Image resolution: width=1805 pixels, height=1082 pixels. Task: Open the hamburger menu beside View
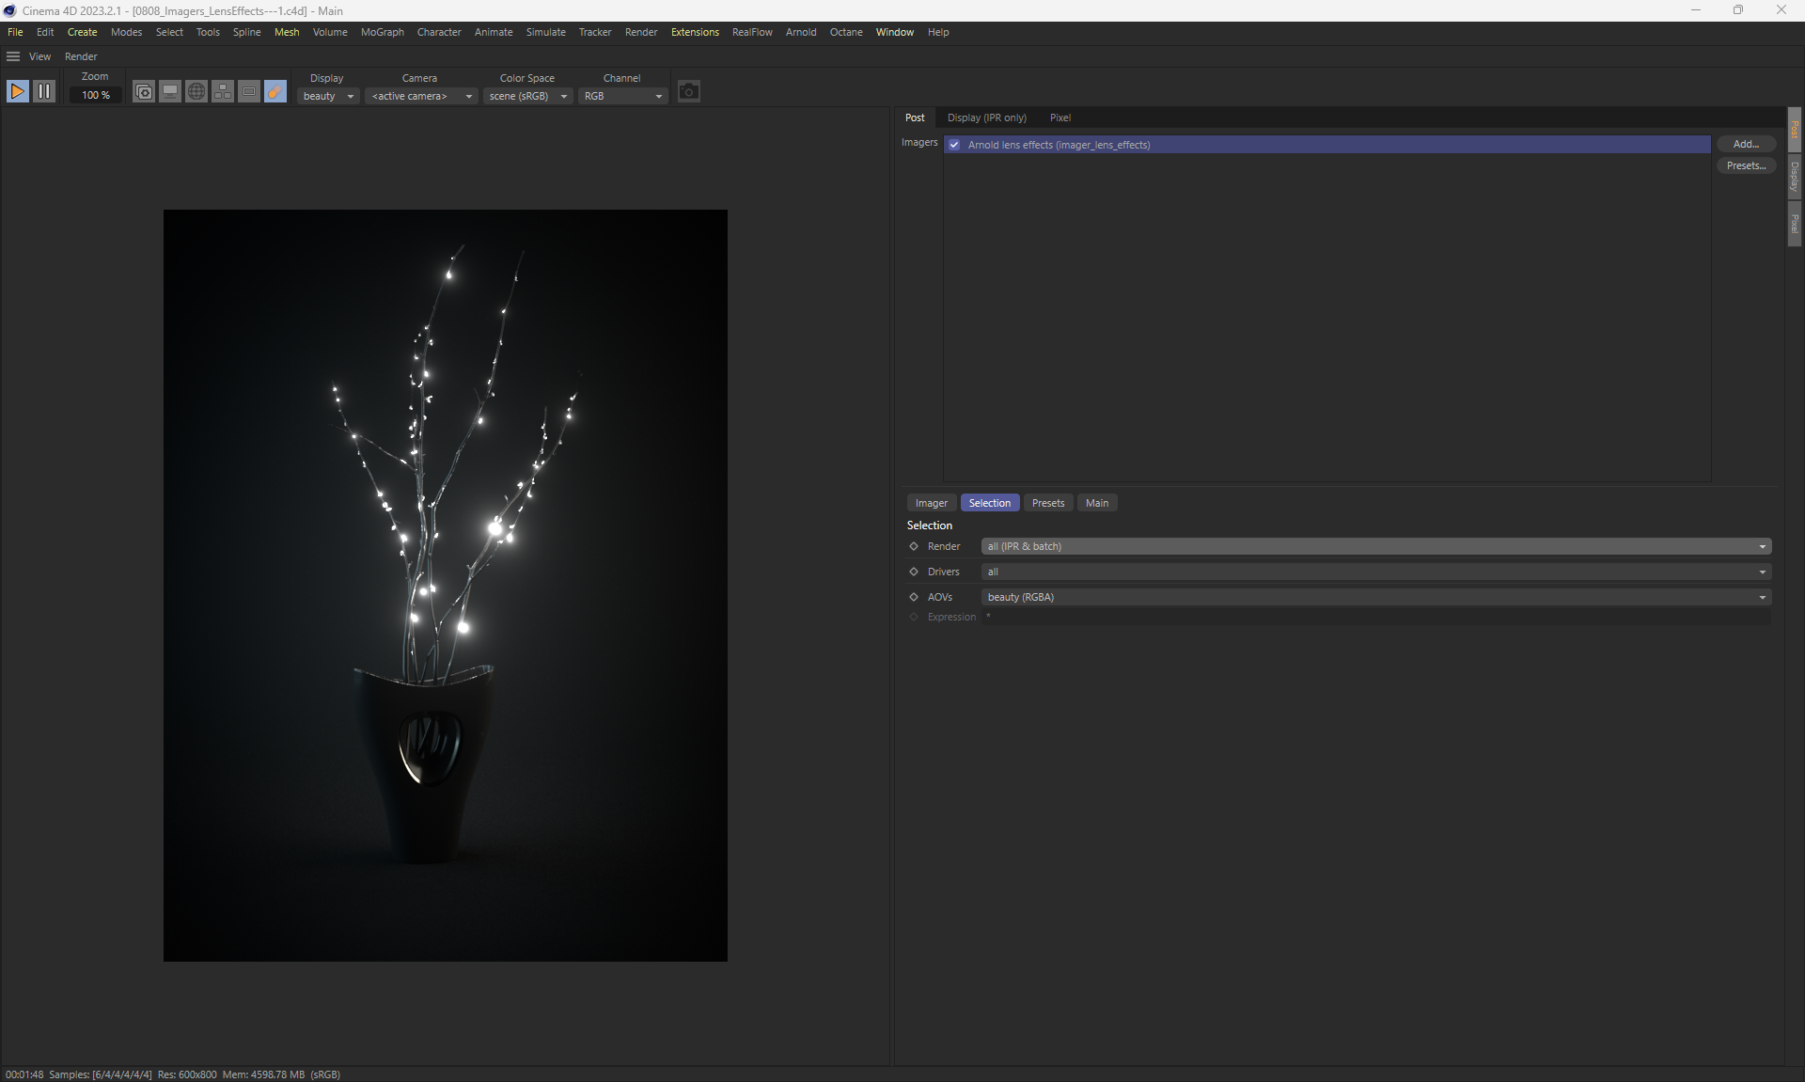(13, 56)
